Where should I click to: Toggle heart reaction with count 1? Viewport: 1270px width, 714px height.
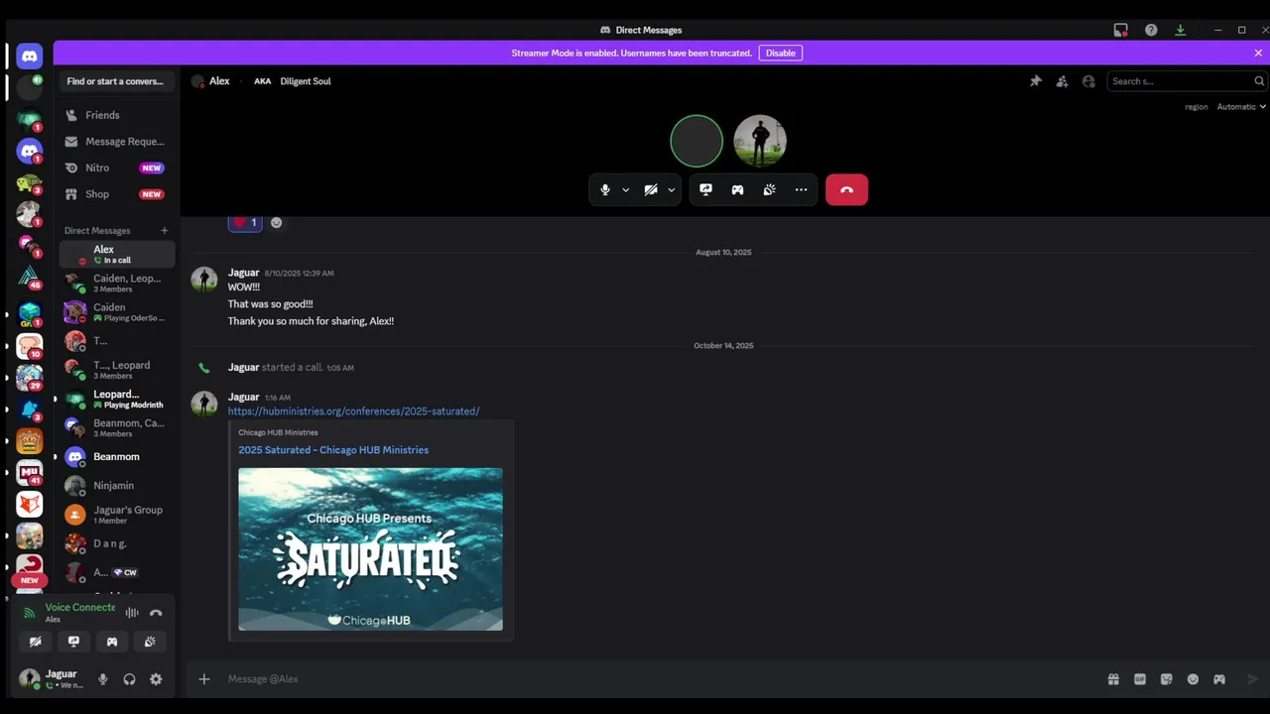tap(245, 222)
